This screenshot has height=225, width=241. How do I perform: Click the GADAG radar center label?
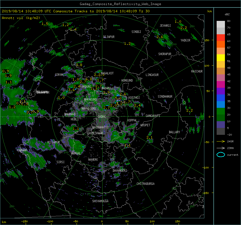click(x=102, y=117)
